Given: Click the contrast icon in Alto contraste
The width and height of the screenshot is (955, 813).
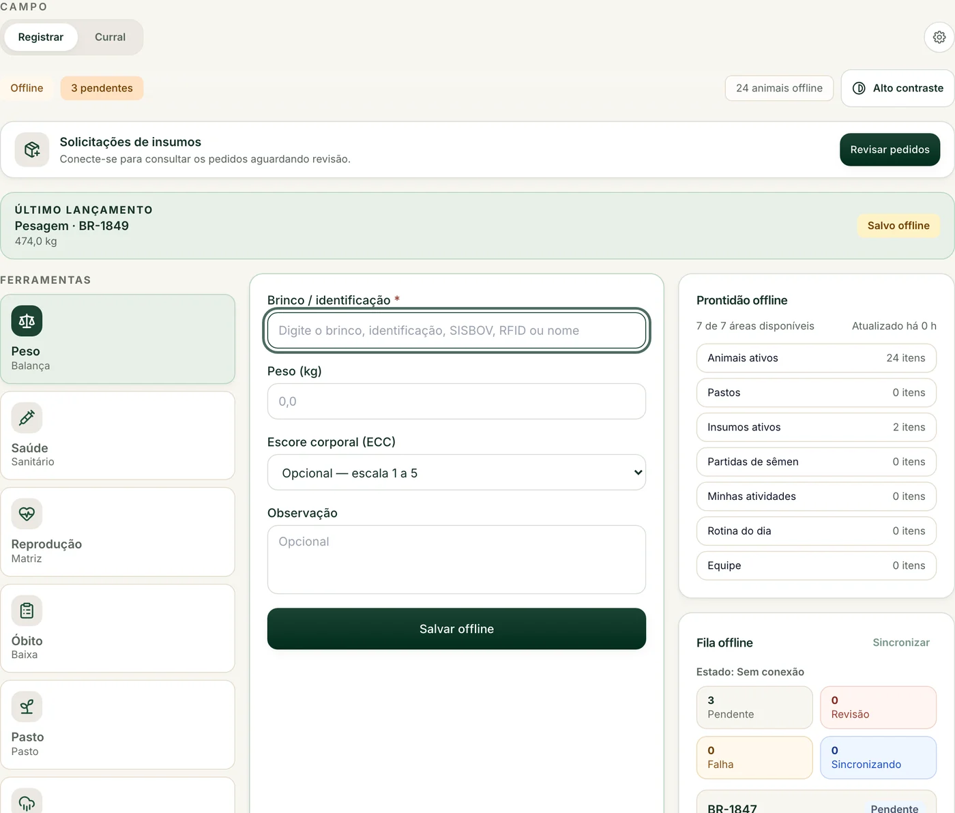Looking at the screenshot, I should coord(859,88).
